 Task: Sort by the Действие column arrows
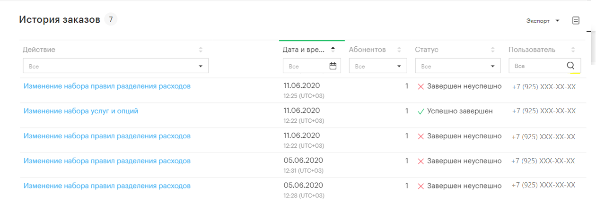[201, 50]
